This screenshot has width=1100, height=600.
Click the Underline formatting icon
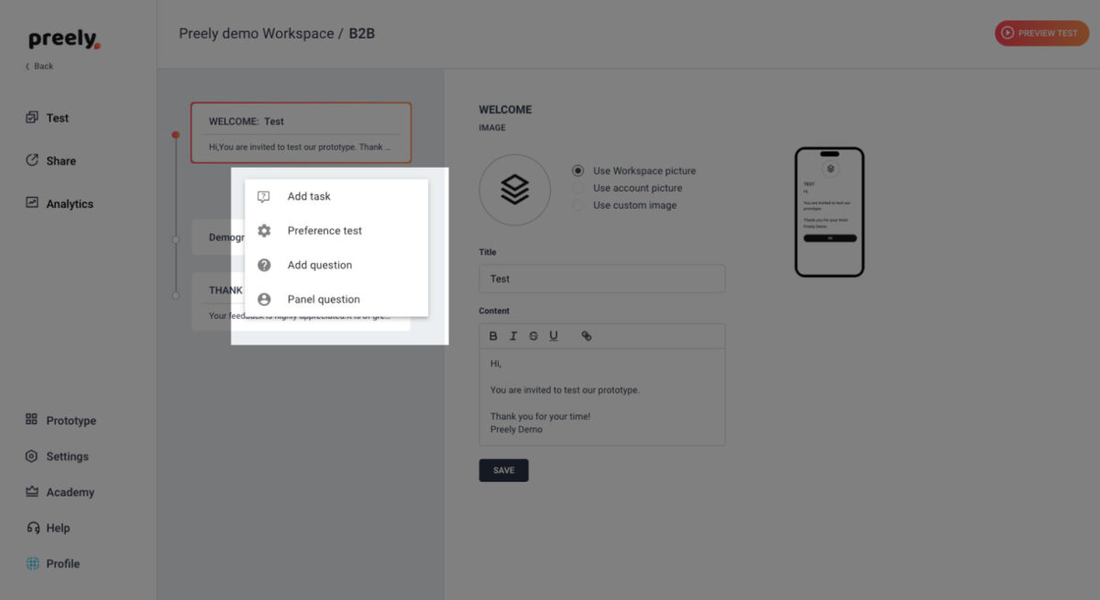pyautogui.click(x=554, y=336)
